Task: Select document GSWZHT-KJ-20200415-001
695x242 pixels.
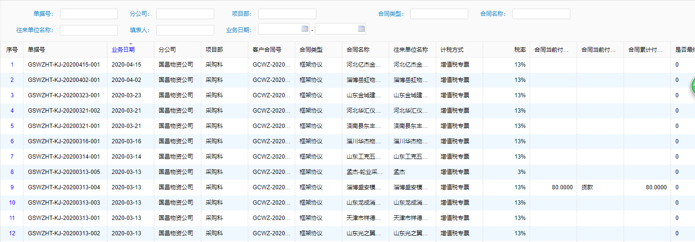Action: point(64,65)
